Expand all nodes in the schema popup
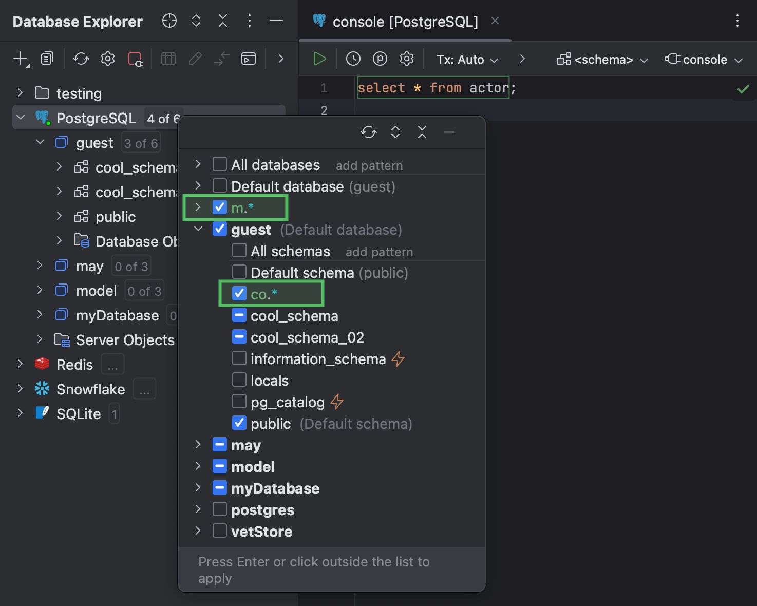The width and height of the screenshot is (757, 606). [395, 132]
